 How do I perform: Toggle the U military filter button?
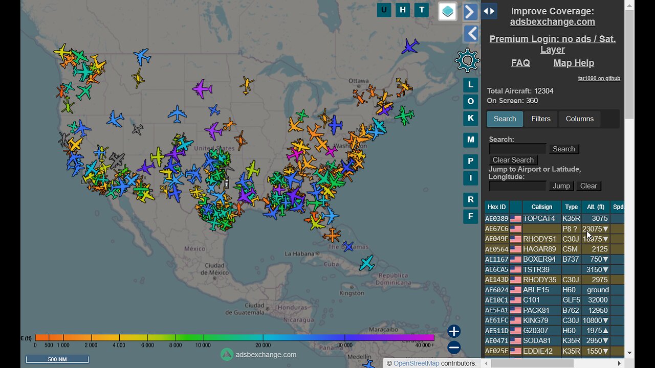click(x=384, y=10)
